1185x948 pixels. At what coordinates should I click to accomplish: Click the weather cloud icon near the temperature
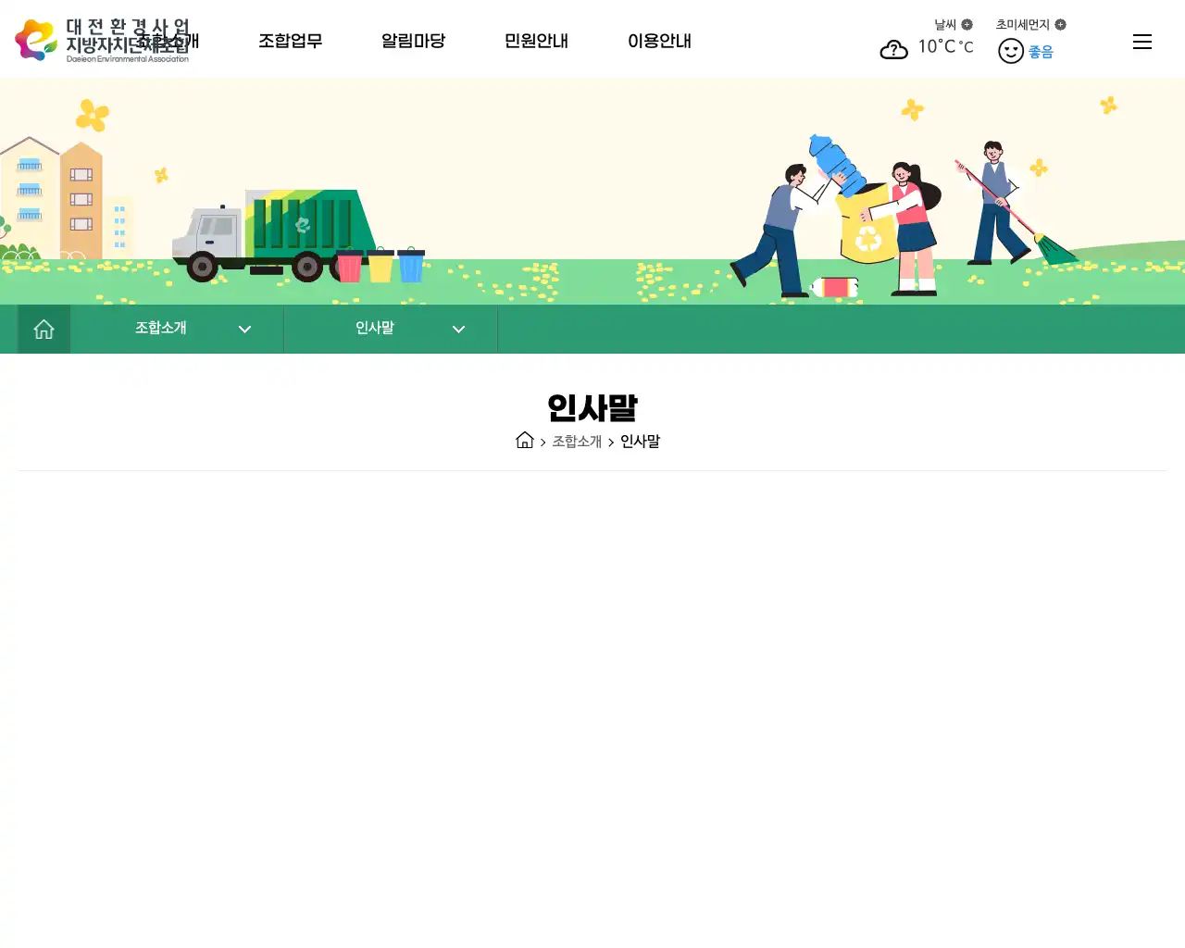point(893,49)
